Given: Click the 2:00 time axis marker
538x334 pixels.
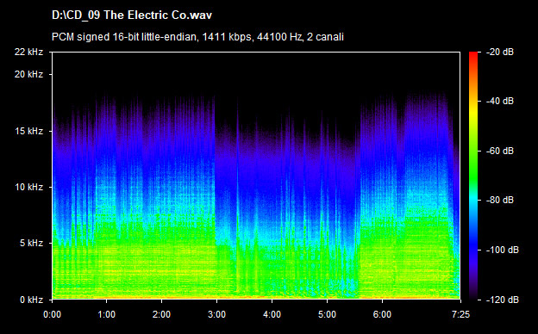Looking at the screenshot, I should tap(161, 314).
